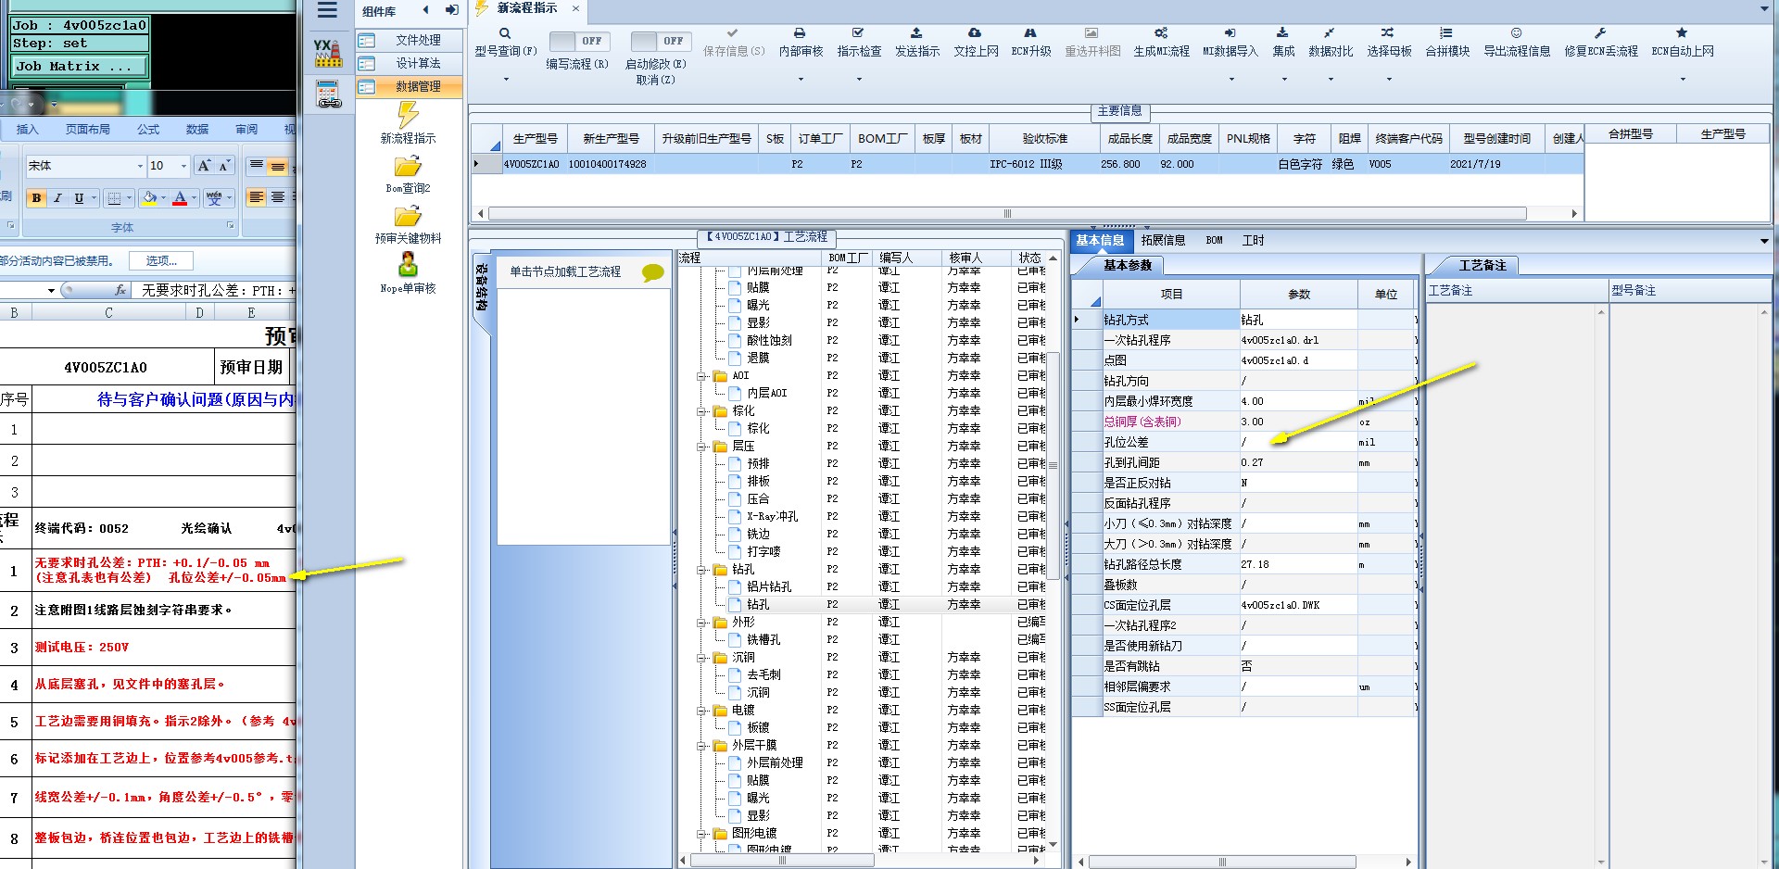Click the 导出流程信息 smiley icon
The image size is (1779, 869).
[x=1516, y=33]
